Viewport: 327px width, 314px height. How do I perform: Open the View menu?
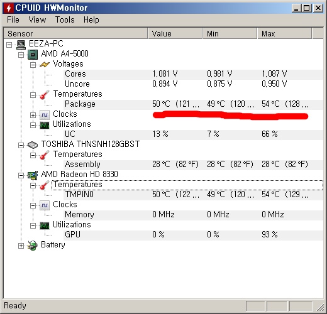[37, 20]
